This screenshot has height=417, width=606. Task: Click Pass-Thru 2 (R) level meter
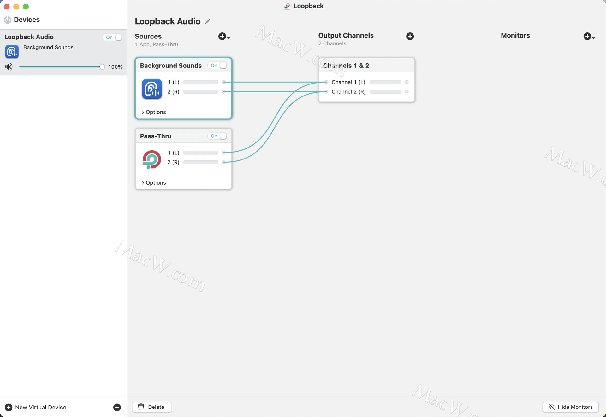[201, 162]
